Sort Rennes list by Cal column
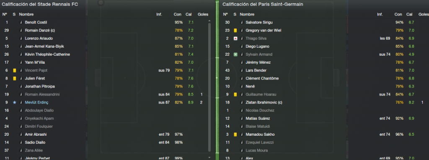The height and width of the screenshot is (160, 429). coord(189,14)
